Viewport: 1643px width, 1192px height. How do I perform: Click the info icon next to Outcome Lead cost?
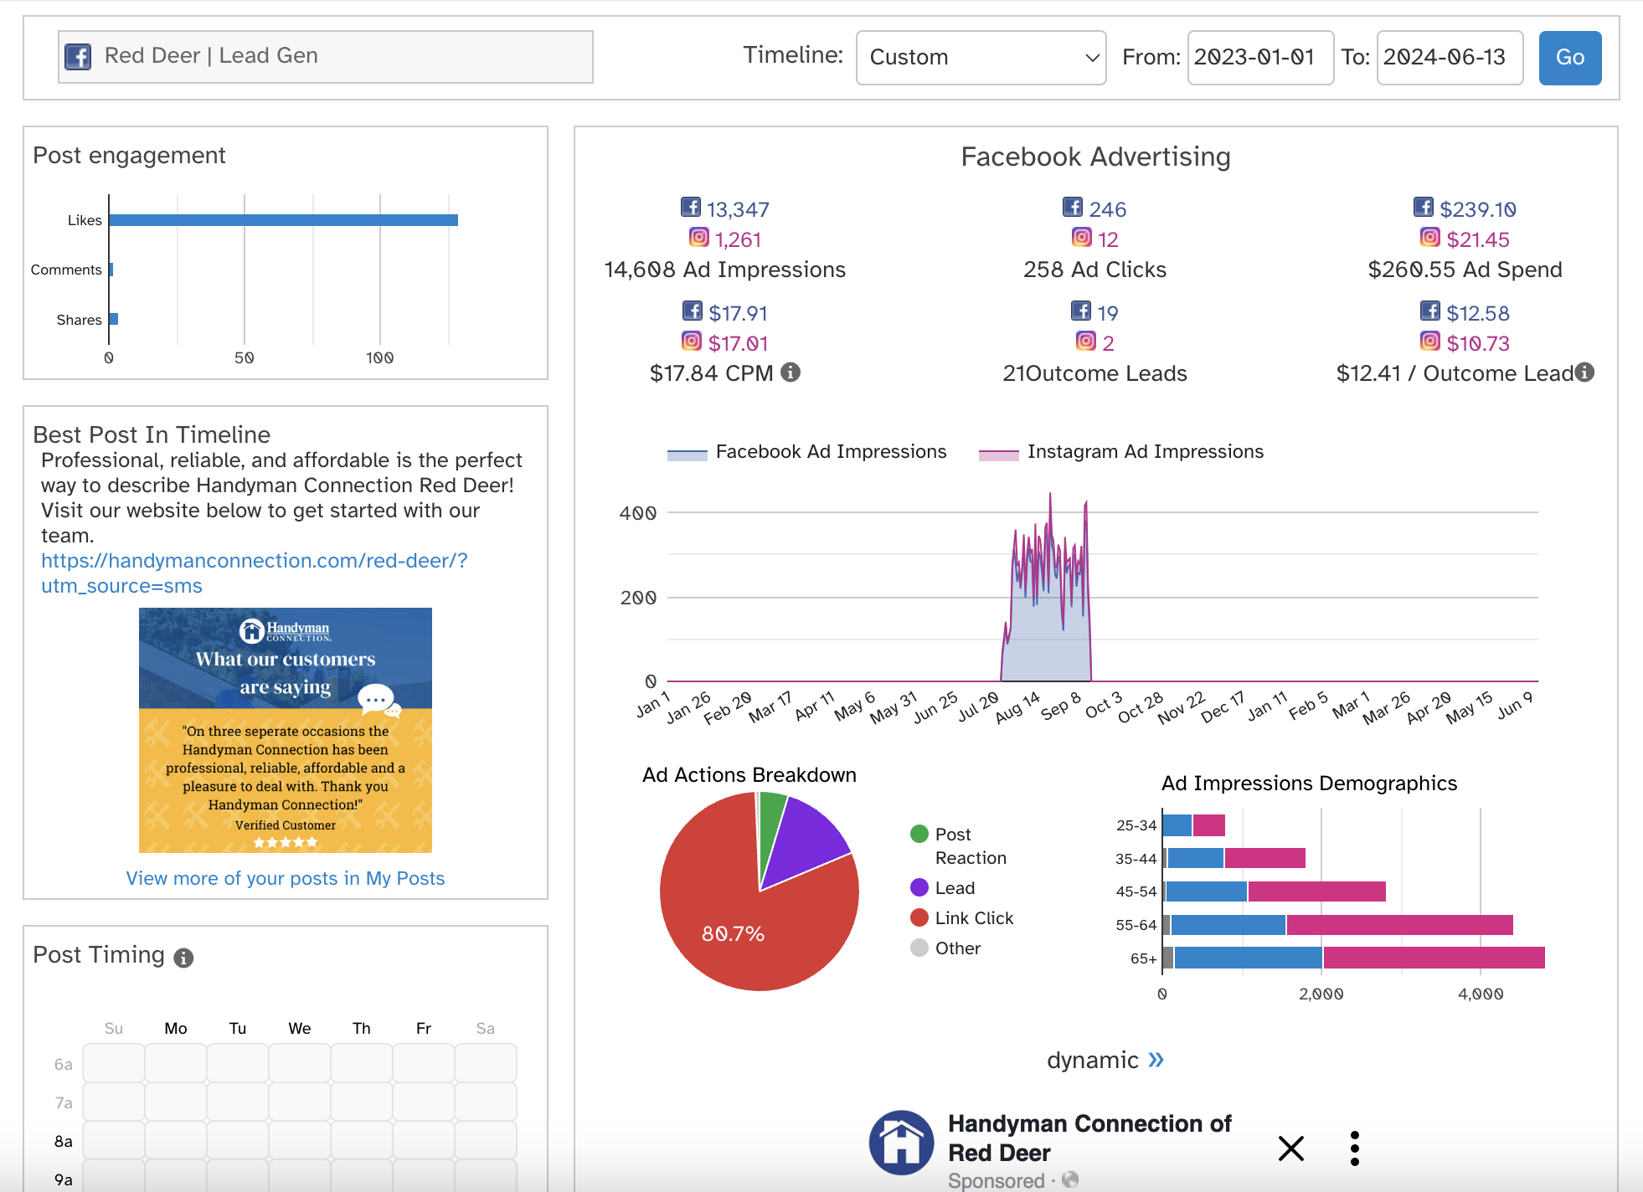[1584, 372]
